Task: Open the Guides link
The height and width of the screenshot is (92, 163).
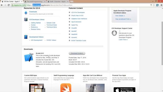Action: [33, 25]
